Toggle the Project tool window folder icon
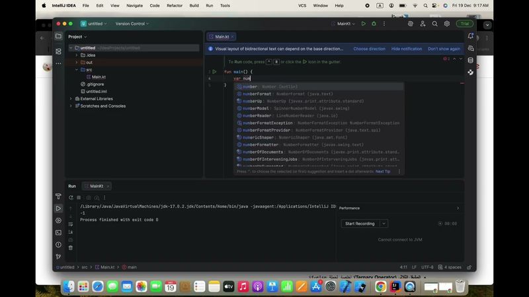Image resolution: width=529 pixels, height=297 pixels. (x=58, y=36)
